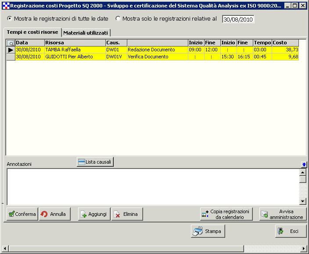Open the Lista causali list
Screen dimensions: 309x254
(95, 162)
